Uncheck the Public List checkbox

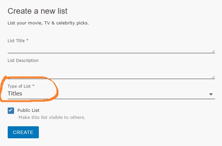coord(11,111)
